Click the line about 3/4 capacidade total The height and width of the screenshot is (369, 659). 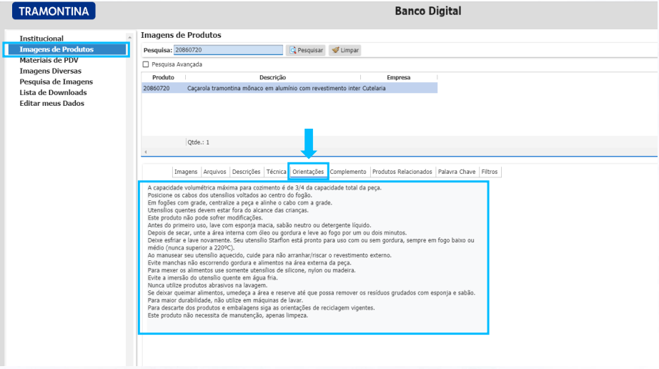(x=264, y=188)
